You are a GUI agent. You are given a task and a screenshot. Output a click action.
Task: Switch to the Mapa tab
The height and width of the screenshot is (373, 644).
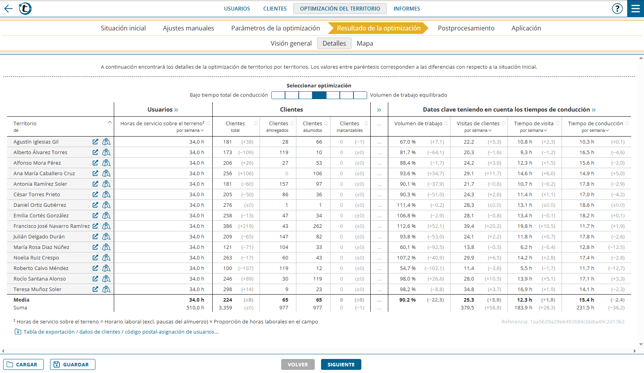point(365,43)
